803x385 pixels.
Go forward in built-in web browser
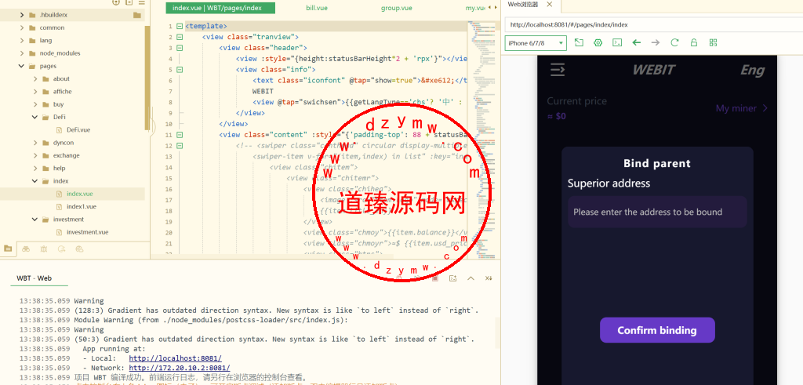coord(656,42)
